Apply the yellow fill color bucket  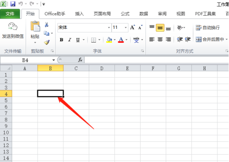coord(109,40)
